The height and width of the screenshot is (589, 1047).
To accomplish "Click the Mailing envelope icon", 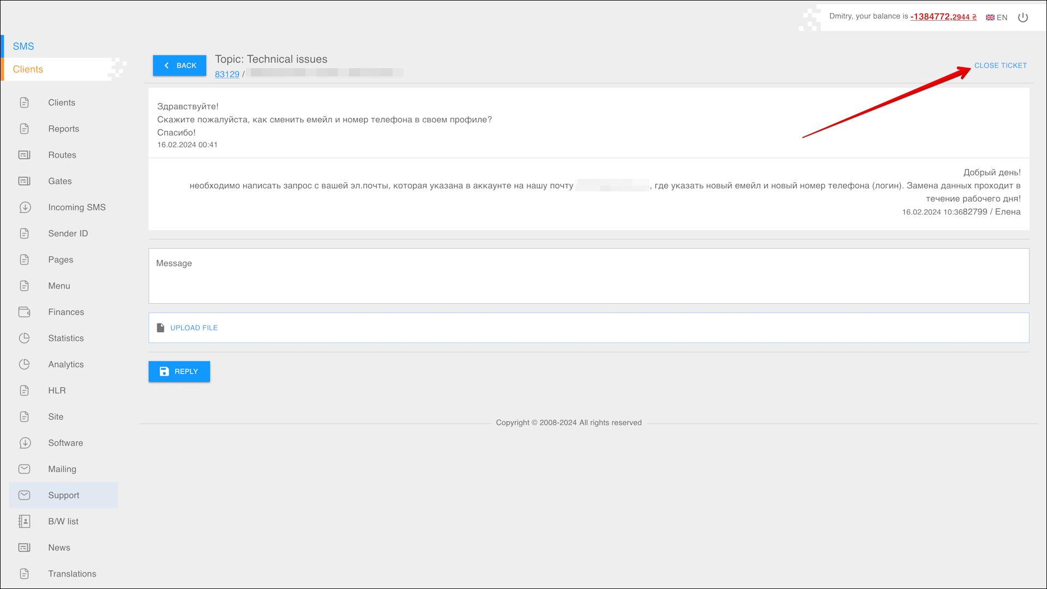I will [x=25, y=469].
